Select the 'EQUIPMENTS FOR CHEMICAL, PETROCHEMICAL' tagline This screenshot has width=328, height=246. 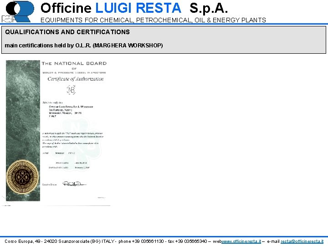tap(153, 20)
